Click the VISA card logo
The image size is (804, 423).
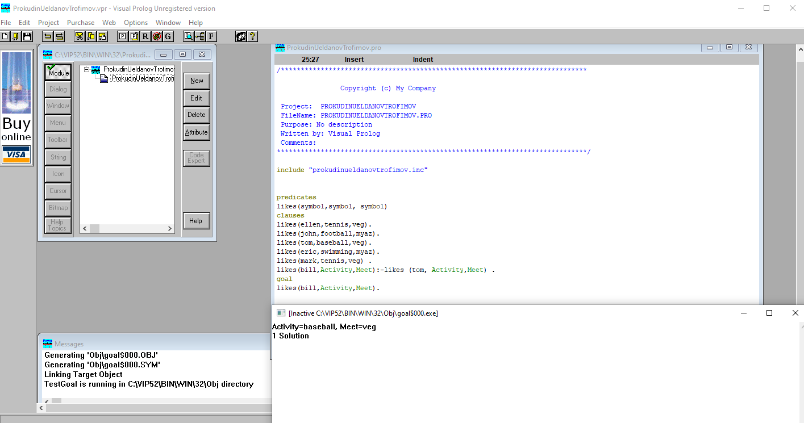16,154
